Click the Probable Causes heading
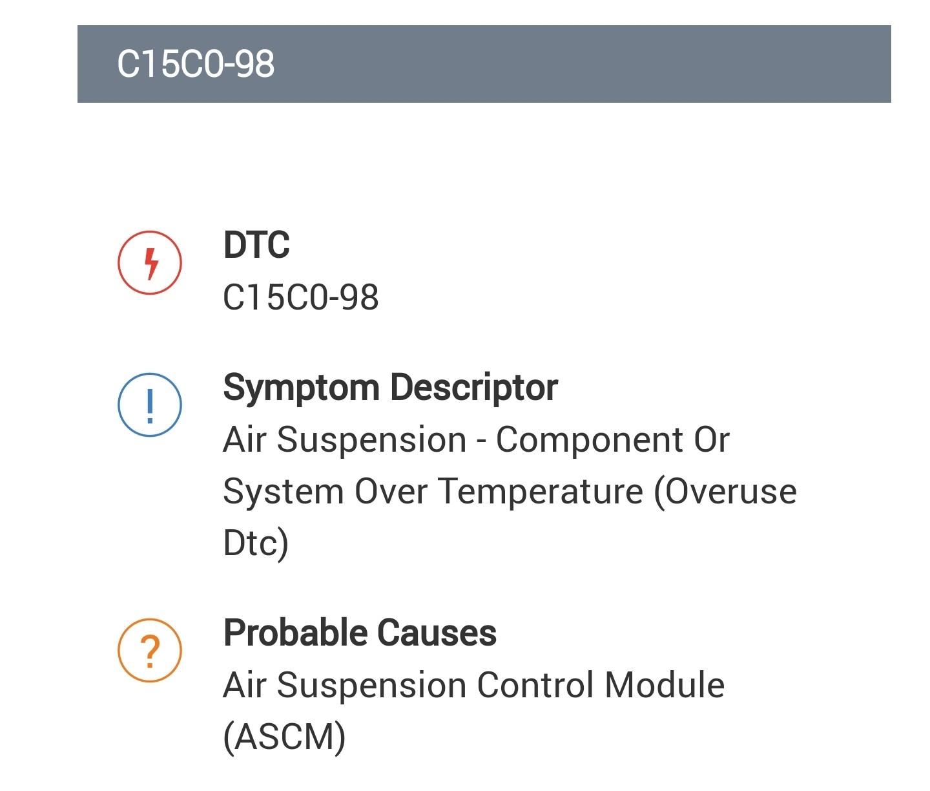Screen dimensions: 930x791 pos(360,633)
